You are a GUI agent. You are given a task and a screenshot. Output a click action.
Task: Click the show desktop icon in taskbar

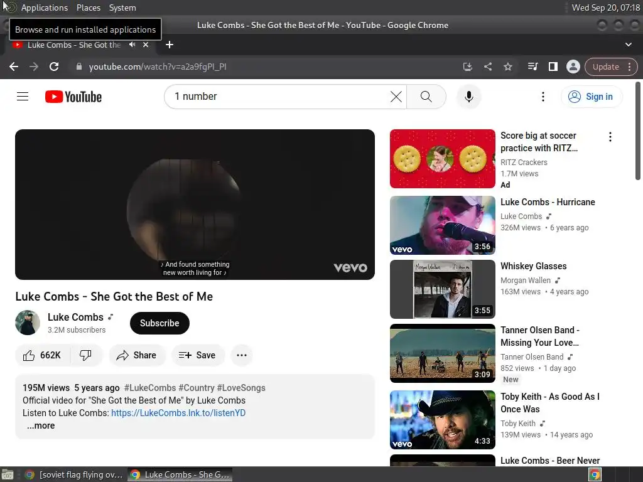(x=8, y=474)
